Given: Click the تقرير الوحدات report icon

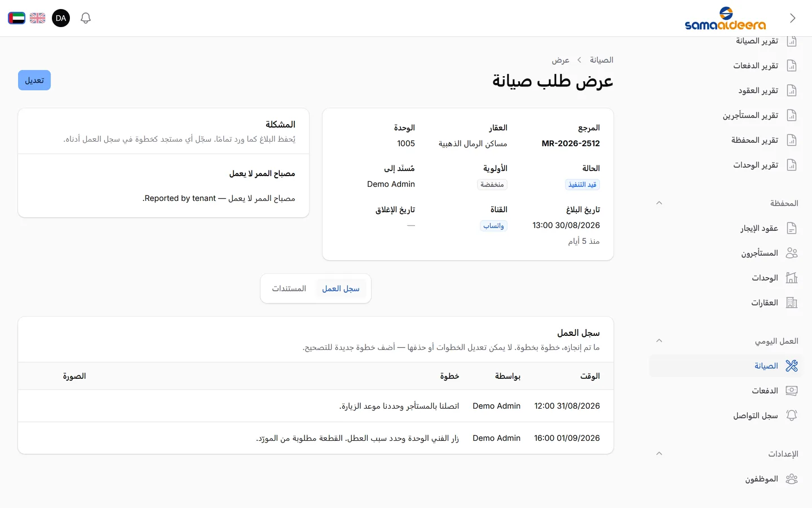Looking at the screenshot, I should click(792, 165).
